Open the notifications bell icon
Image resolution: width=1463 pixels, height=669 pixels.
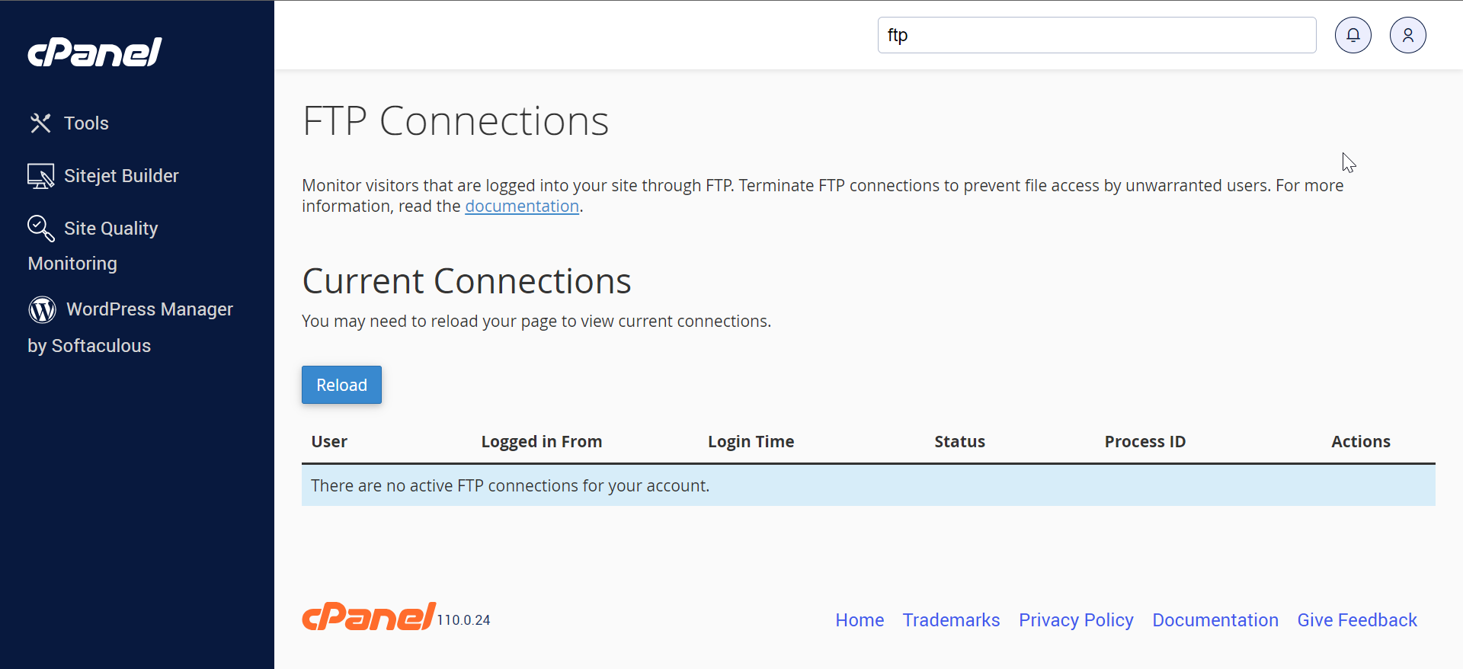click(1353, 35)
